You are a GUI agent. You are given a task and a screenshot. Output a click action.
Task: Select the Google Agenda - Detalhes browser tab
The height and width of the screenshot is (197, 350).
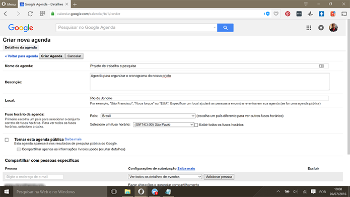click(43, 4)
